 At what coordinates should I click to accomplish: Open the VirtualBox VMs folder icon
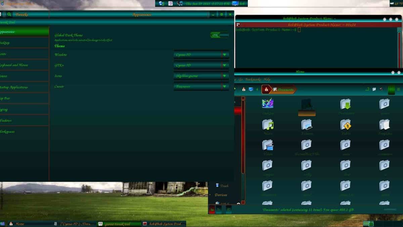pos(307,145)
